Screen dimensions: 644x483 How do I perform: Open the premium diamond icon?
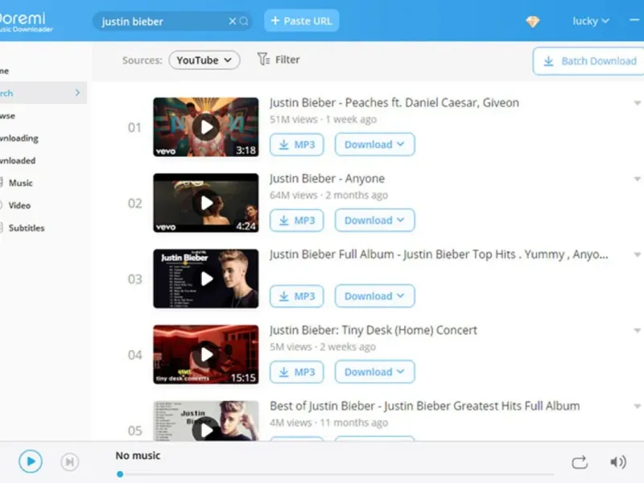[x=532, y=22]
